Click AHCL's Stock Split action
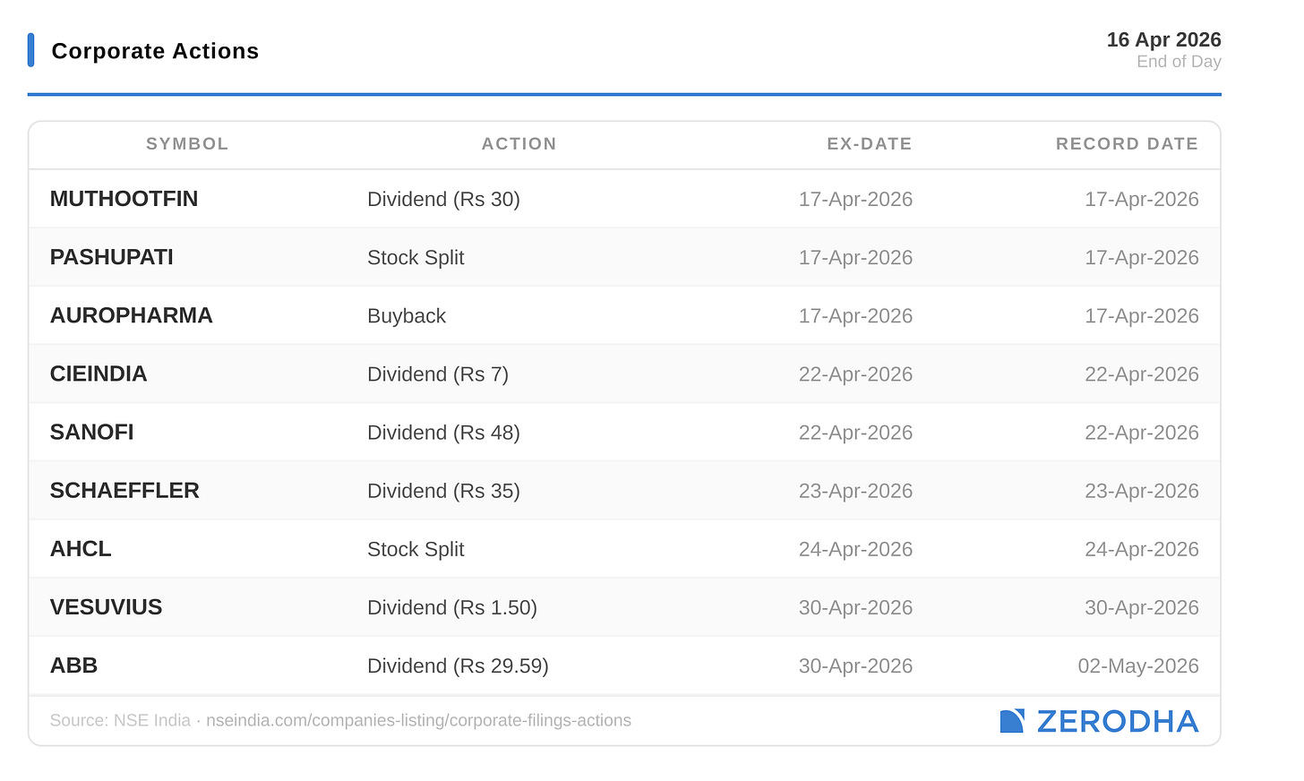This screenshot has height=781, width=1304. [x=416, y=549]
